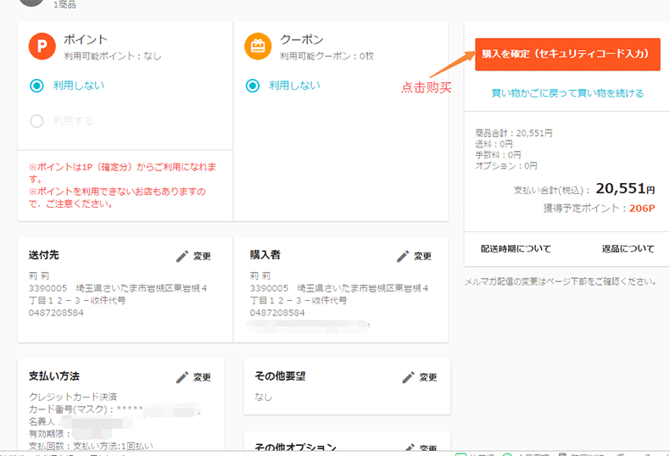Open the 配送時期について tab

pyautogui.click(x=516, y=249)
